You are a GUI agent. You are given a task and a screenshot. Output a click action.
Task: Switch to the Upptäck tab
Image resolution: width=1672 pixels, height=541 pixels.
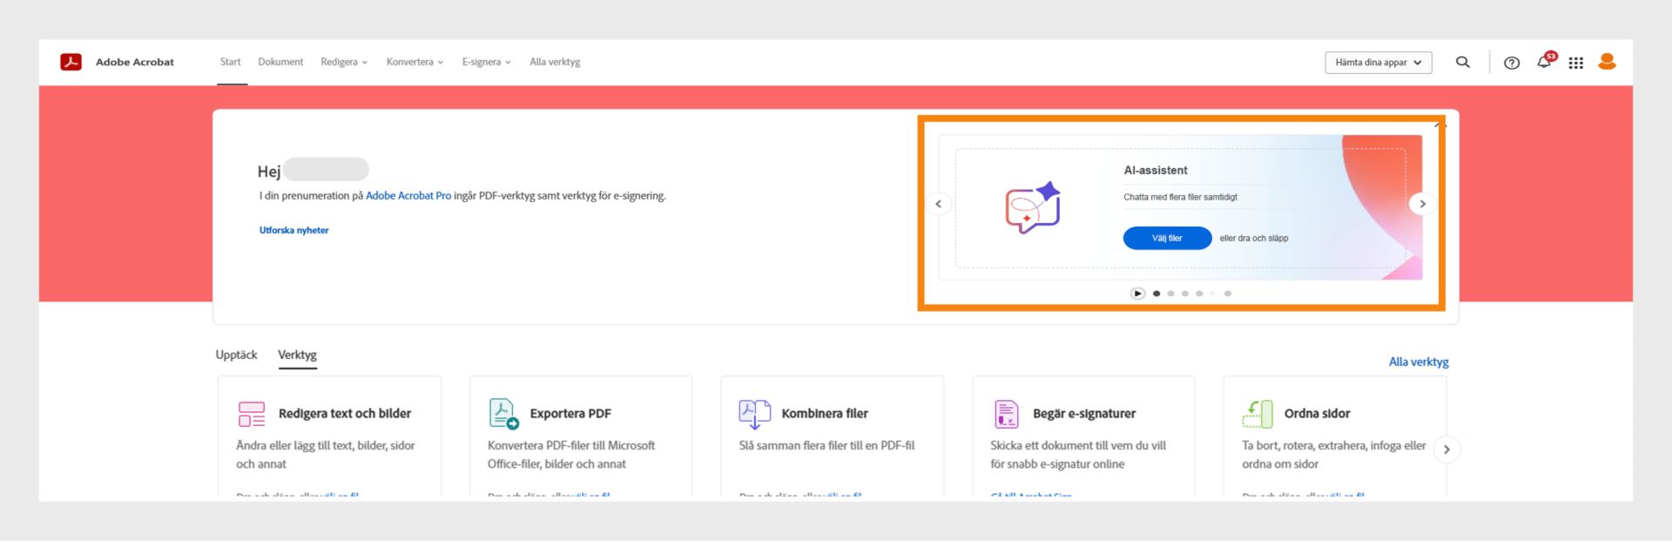pos(236,355)
